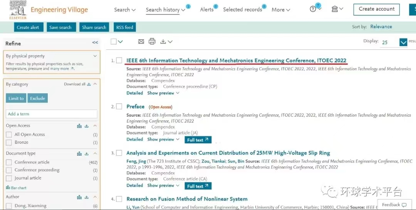Open the download format dropdown arrow

click(x=170, y=42)
